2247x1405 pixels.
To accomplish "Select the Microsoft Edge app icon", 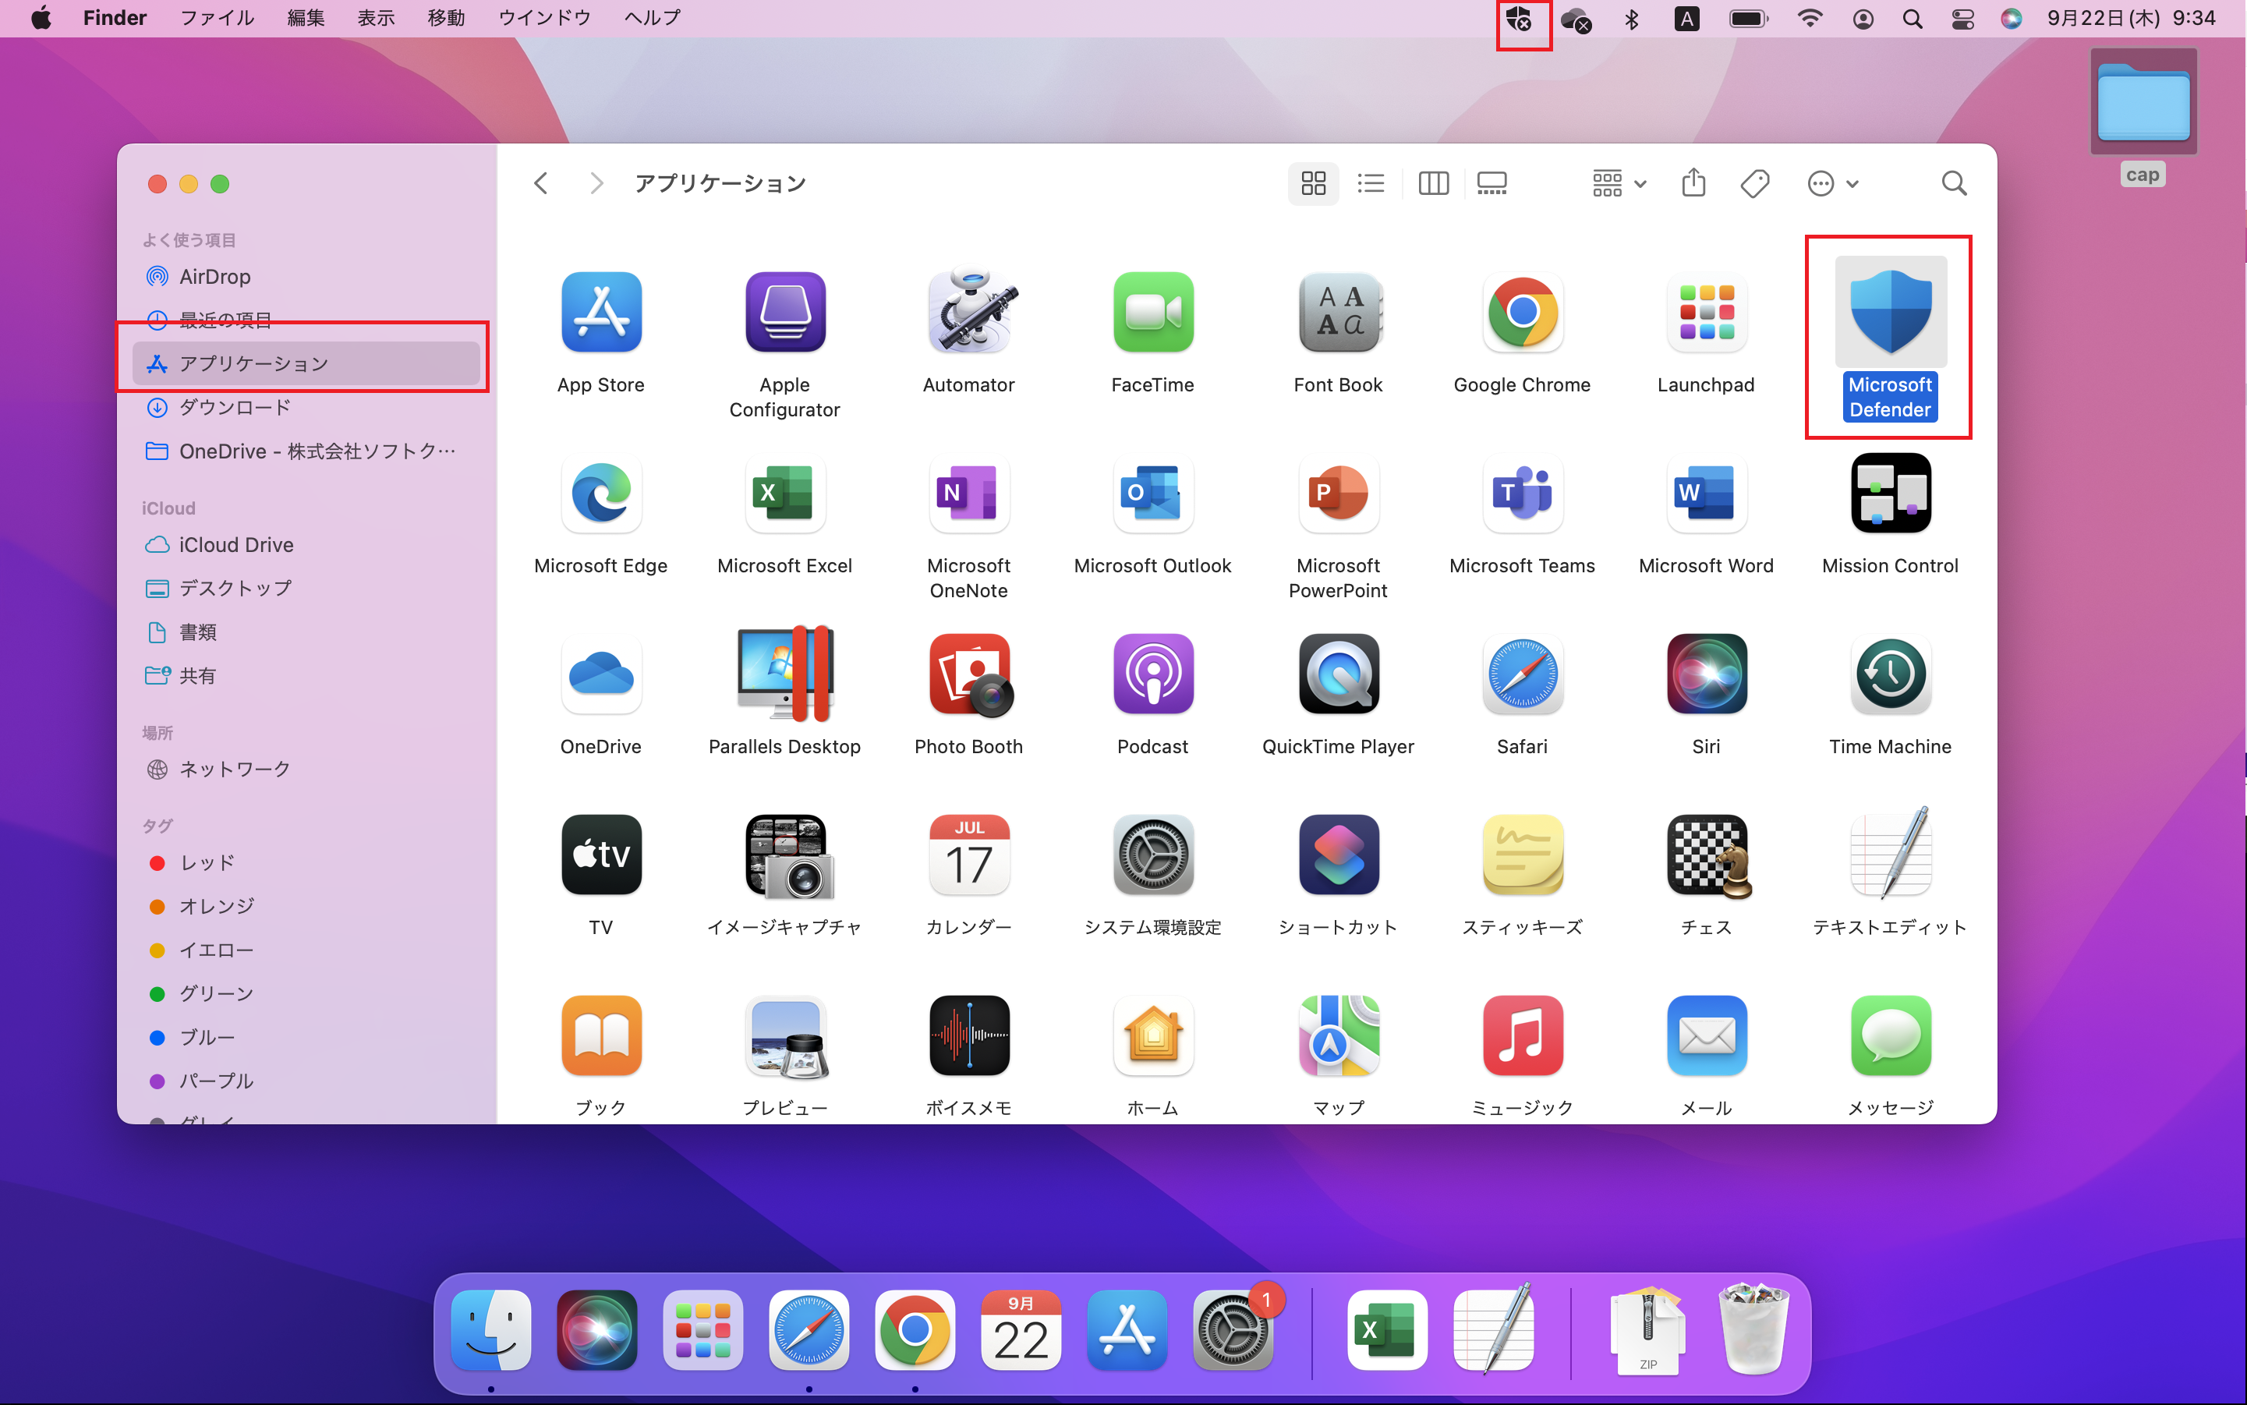I will [x=601, y=494].
